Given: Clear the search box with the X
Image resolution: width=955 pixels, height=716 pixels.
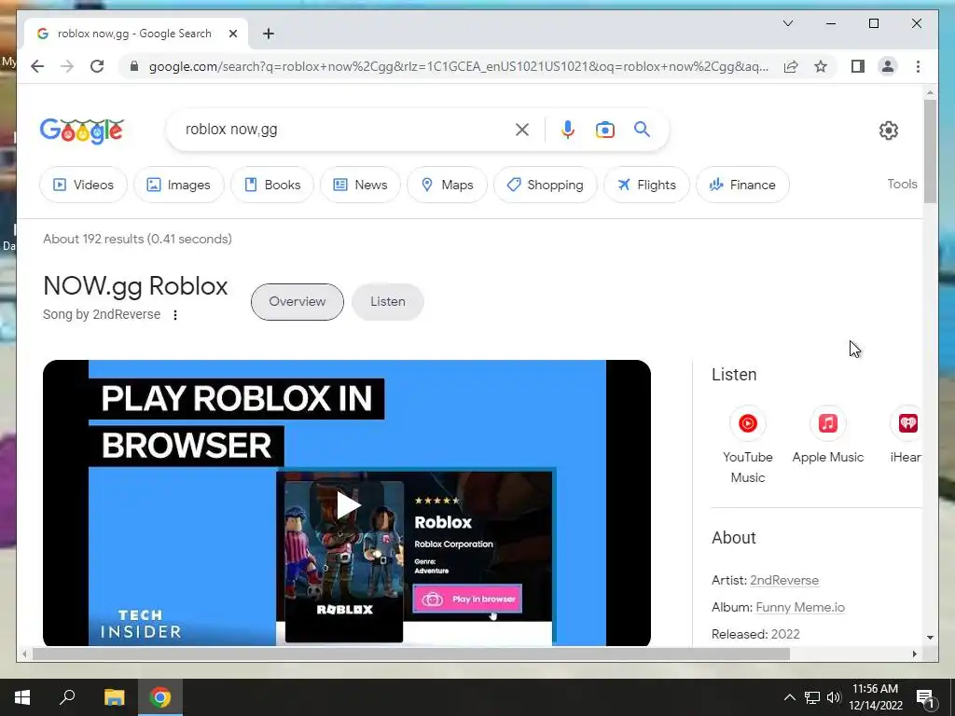Looking at the screenshot, I should 522,130.
